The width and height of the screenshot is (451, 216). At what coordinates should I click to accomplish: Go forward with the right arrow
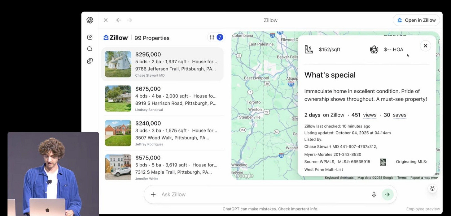(129, 20)
